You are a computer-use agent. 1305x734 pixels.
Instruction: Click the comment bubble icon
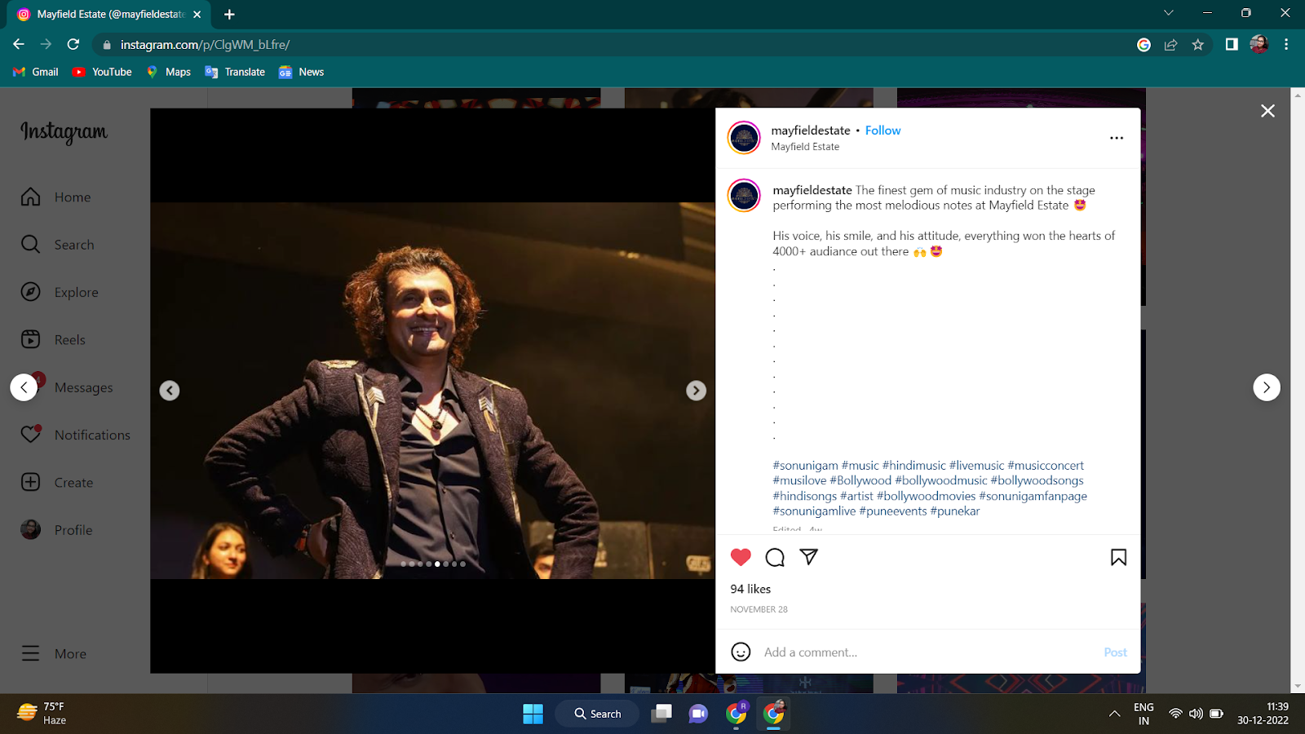click(775, 557)
